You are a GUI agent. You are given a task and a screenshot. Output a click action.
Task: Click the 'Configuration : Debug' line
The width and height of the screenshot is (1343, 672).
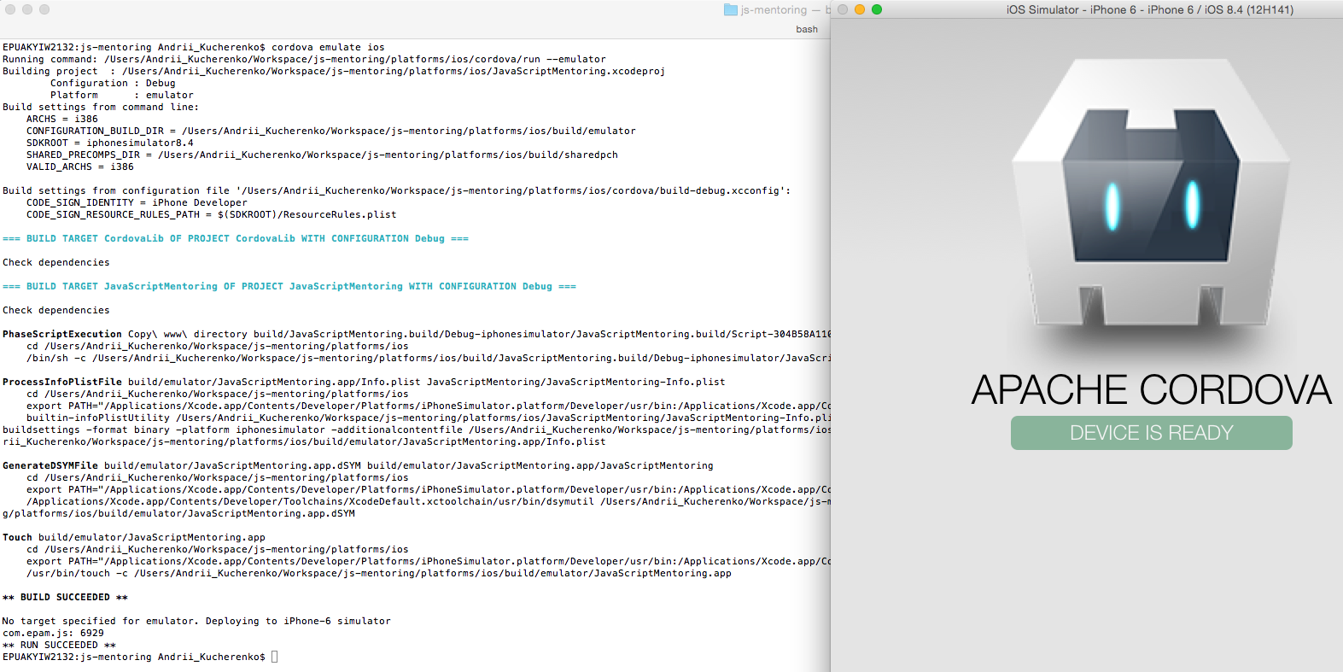tap(113, 83)
